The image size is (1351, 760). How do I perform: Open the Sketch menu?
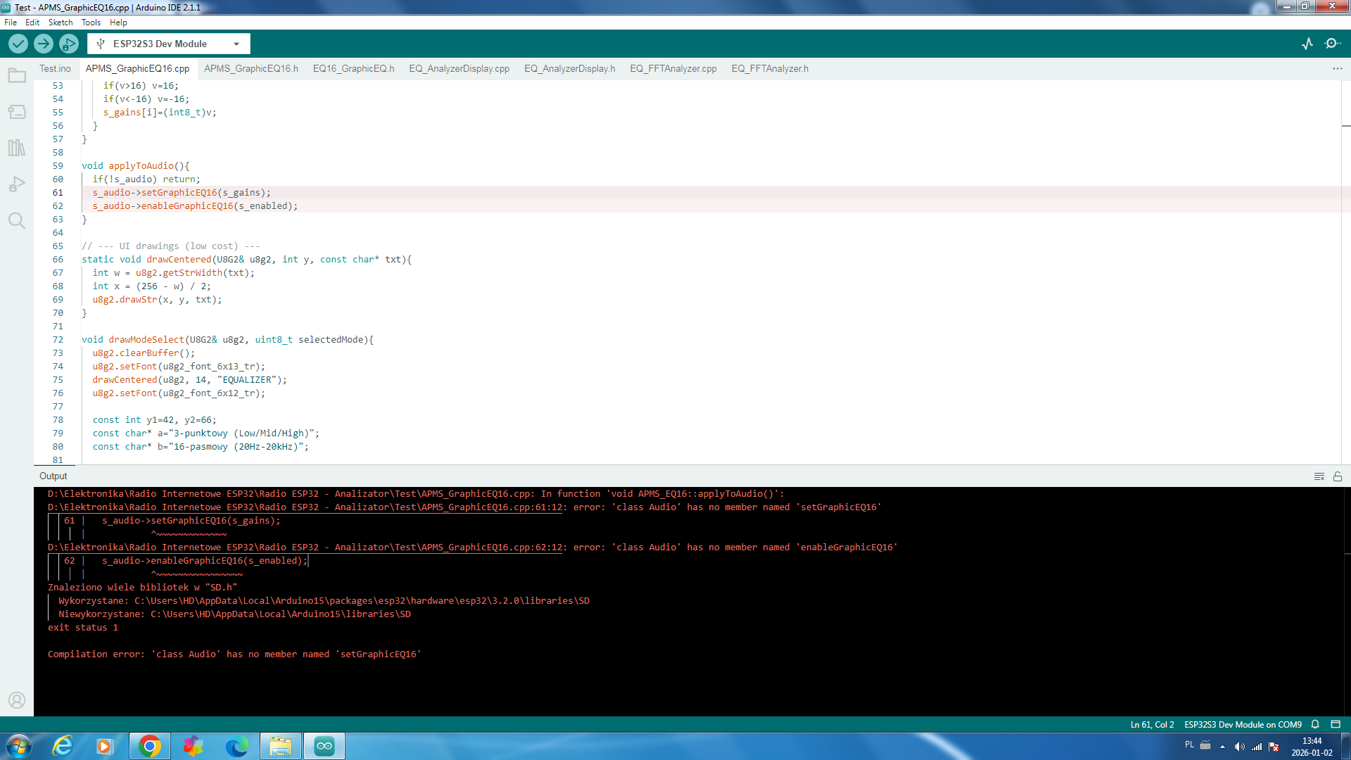[x=61, y=23]
